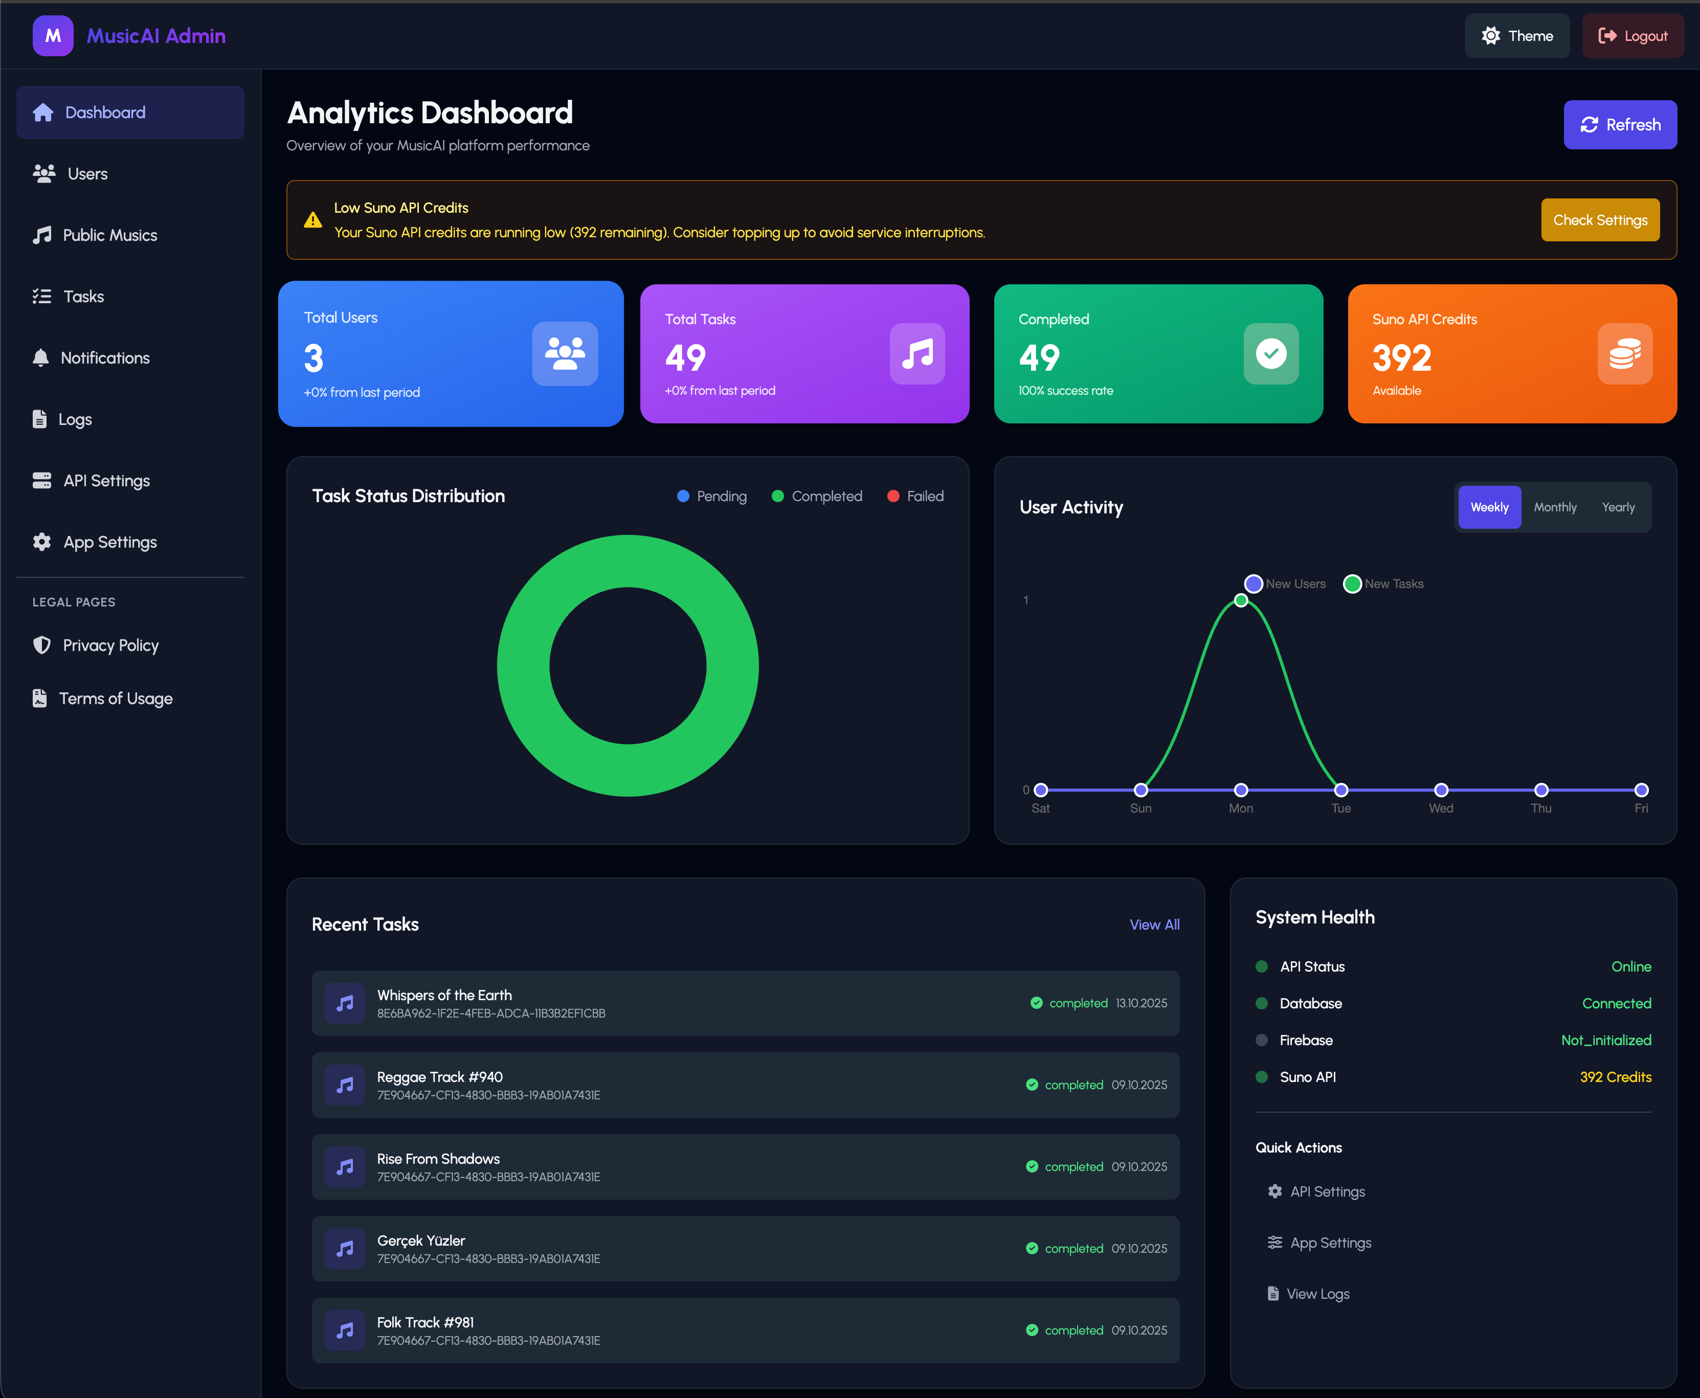Select the Weekly activity tab
Image resolution: width=1700 pixels, height=1398 pixels.
pos(1489,507)
